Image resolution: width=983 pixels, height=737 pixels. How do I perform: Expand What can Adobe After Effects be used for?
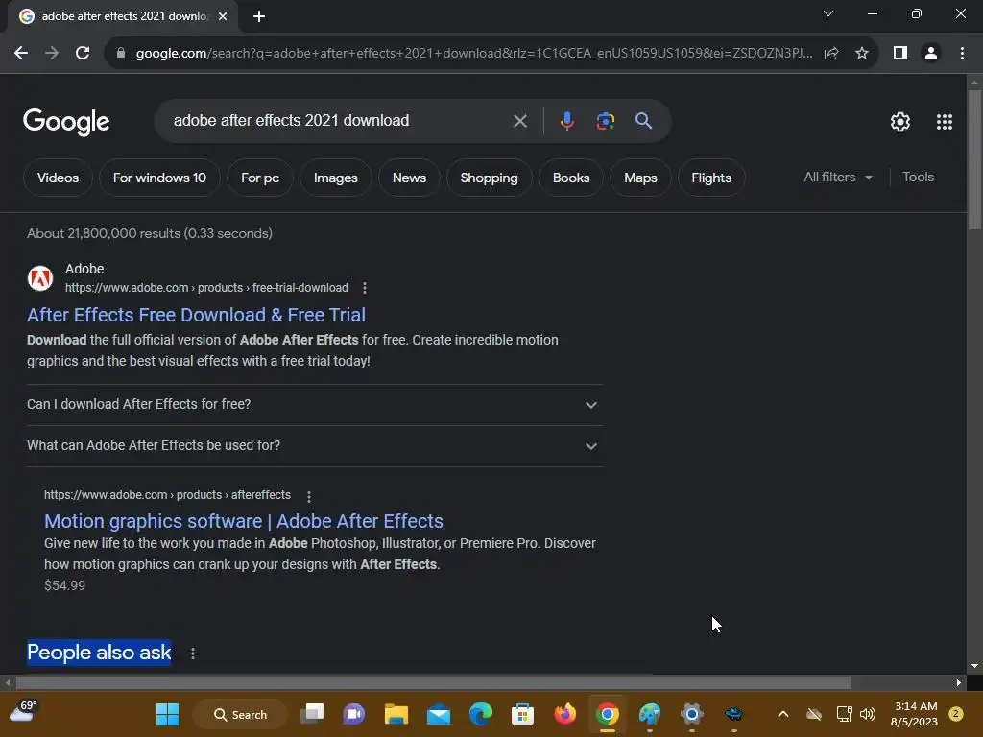(x=315, y=446)
